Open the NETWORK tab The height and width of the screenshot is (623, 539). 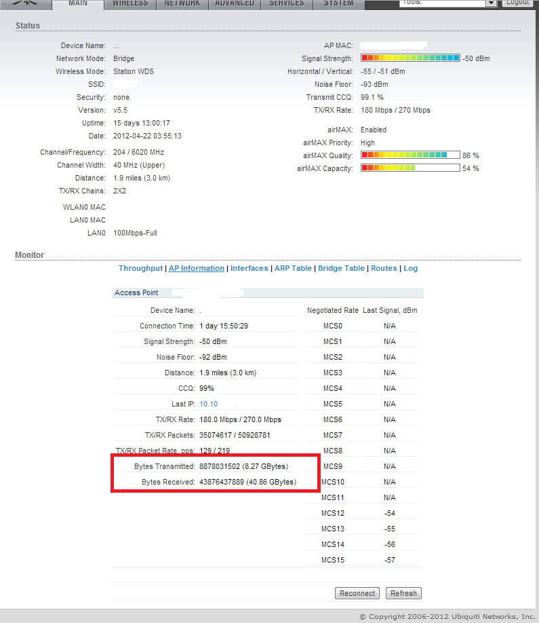[182, 4]
